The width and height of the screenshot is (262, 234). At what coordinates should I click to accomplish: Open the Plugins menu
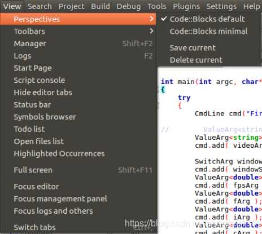pyautogui.click(x=186, y=6)
